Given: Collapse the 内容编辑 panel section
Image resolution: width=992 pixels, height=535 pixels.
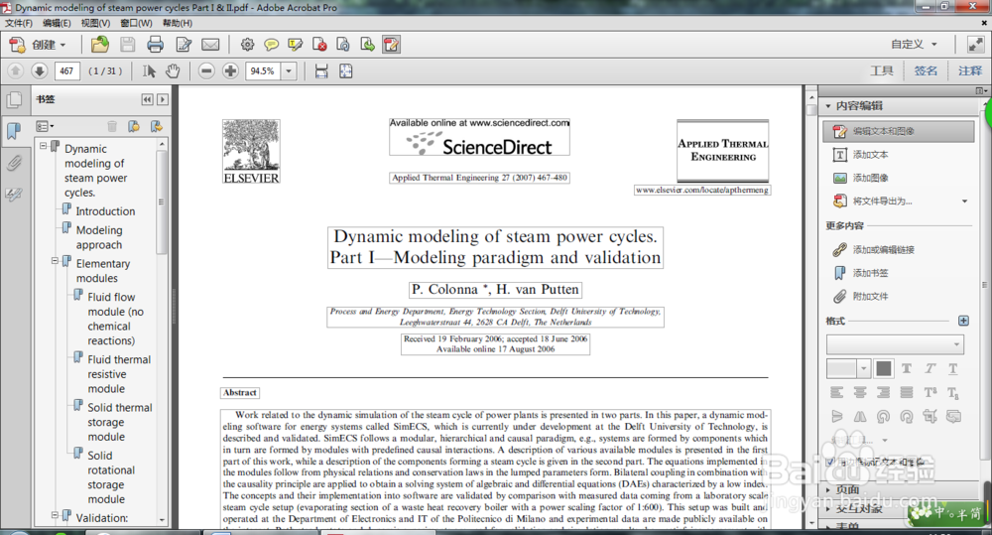Looking at the screenshot, I should [x=828, y=106].
